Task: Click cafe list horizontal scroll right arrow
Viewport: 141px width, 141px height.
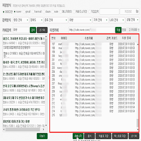Action: [43, 129]
